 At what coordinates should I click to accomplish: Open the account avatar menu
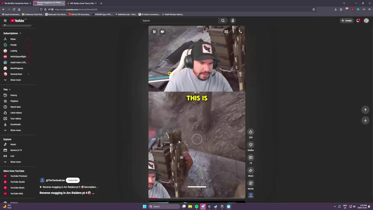point(366,20)
